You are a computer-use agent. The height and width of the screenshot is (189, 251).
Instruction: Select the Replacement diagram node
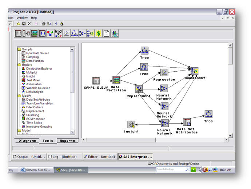pyautogui.click(x=139, y=89)
